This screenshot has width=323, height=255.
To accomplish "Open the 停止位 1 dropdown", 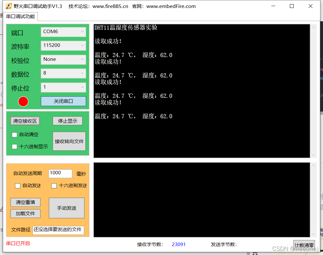I will pos(63,87).
